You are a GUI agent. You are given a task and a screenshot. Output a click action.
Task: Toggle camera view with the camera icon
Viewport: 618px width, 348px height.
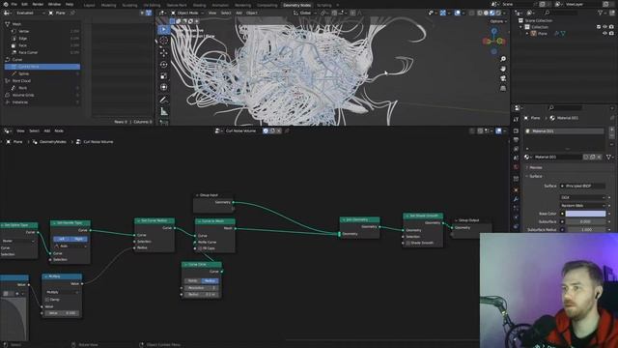point(503,78)
